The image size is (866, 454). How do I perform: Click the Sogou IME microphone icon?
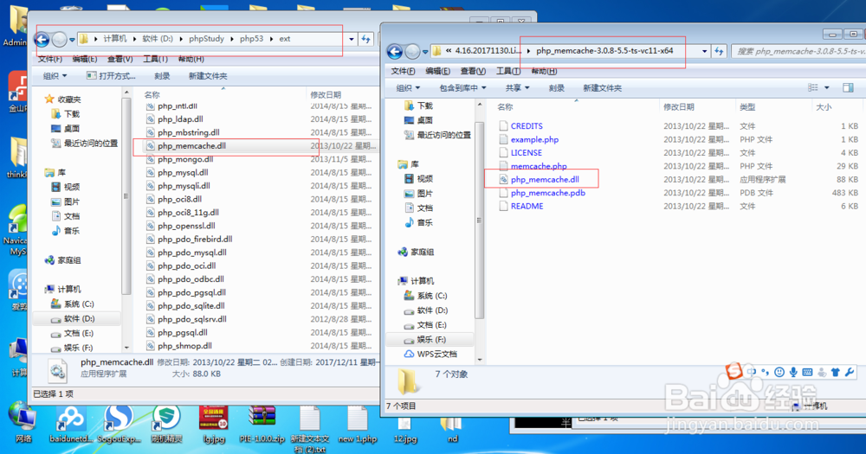tap(793, 373)
